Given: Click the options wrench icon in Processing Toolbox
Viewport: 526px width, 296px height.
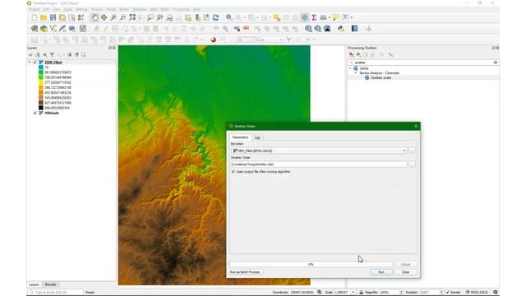Looking at the screenshot, I should click(390, 55).
